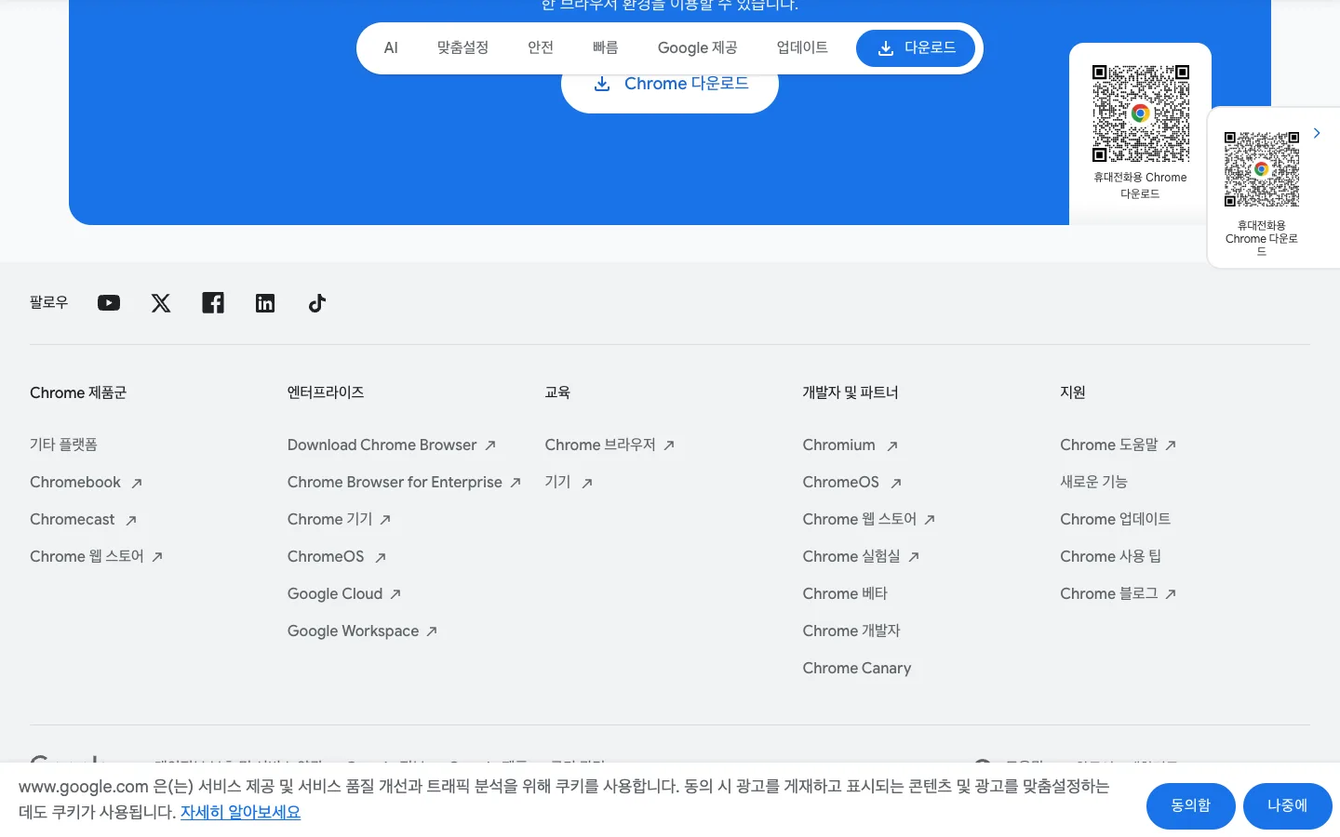Open the 기타 플랫폼 link
This screenshot has width=1340, height=837.
[x=63, y=445]
